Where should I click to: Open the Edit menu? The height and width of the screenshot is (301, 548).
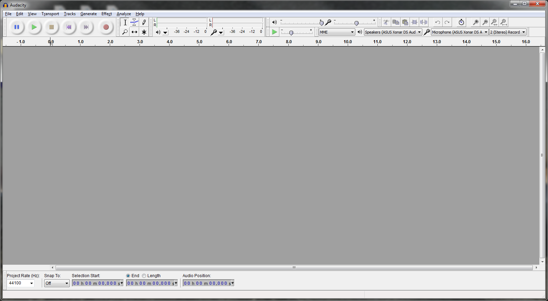point(20,14)
